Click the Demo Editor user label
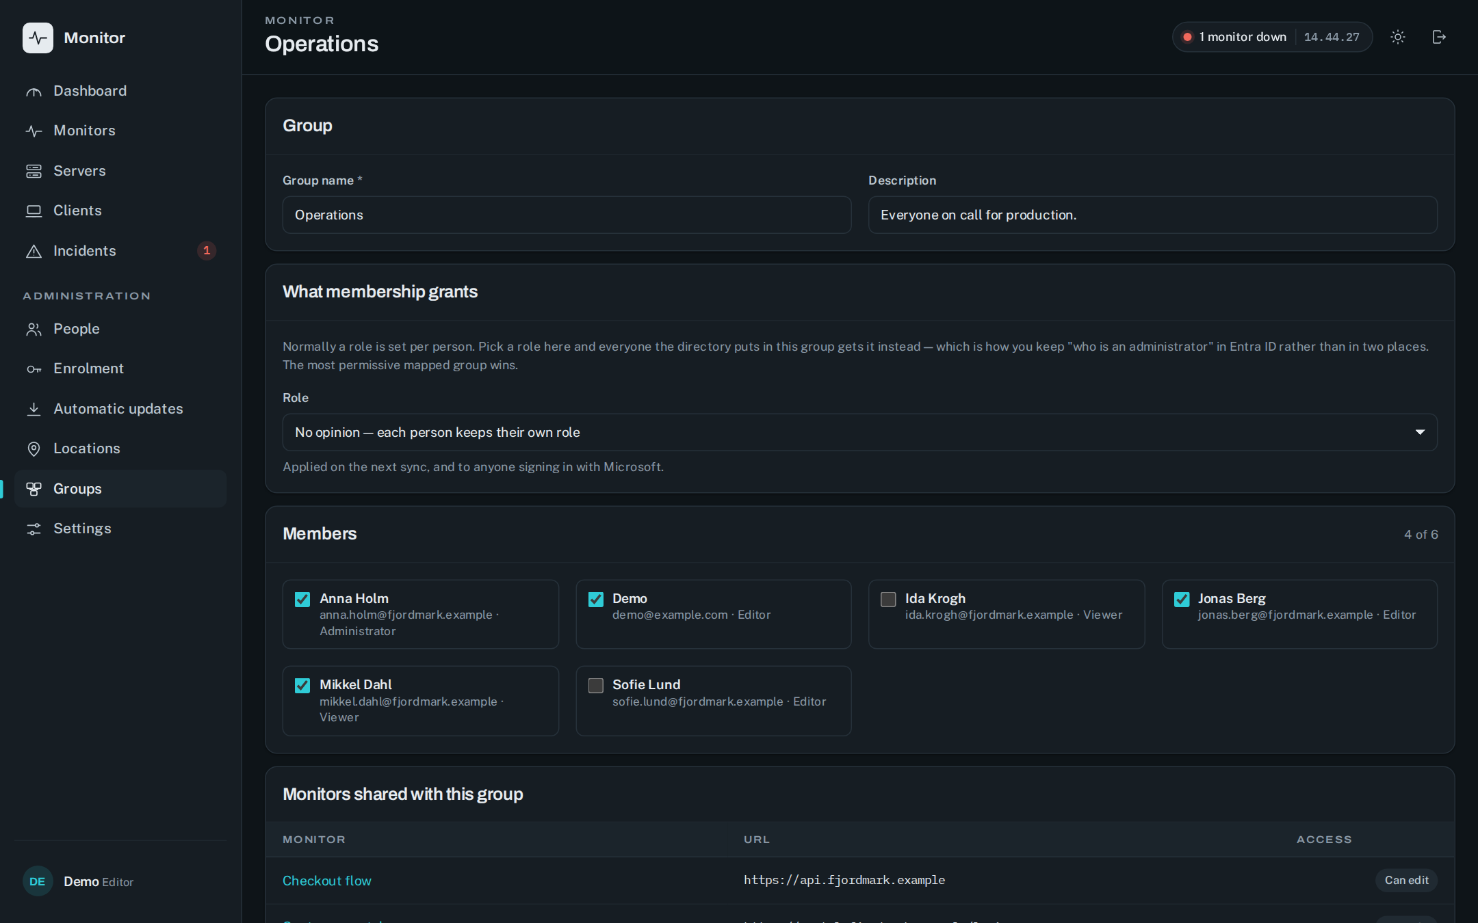The width and height of the screenshot is (1478, 923). (99, 882)
